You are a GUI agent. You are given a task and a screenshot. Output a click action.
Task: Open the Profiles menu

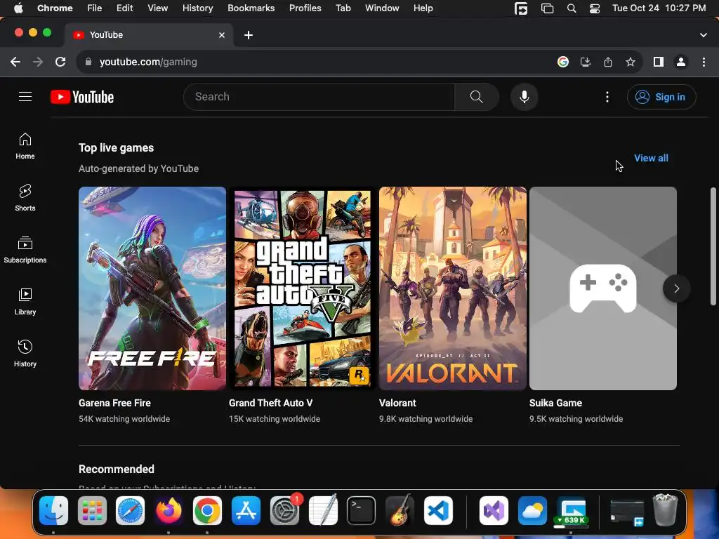pos(305,8)
